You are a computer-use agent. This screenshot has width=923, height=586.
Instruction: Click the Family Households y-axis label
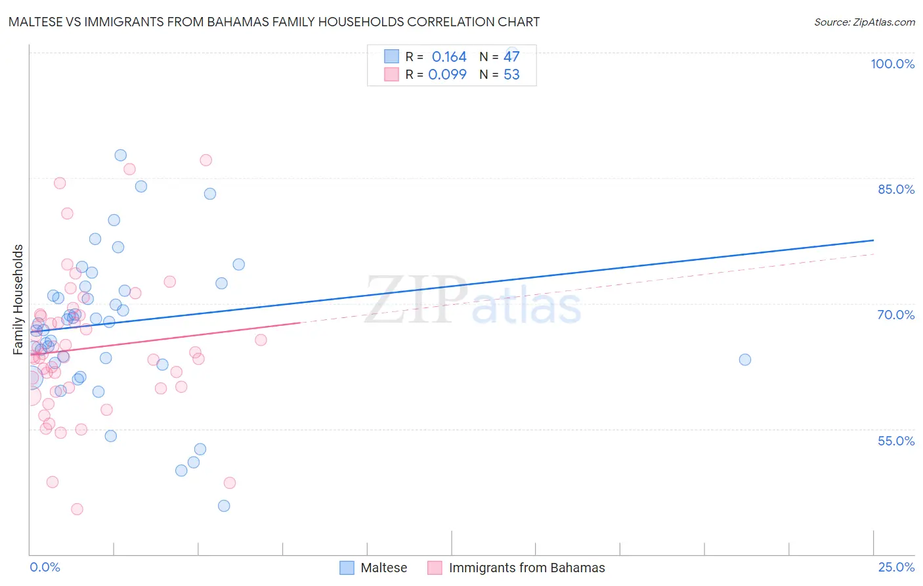coord(18,300)
